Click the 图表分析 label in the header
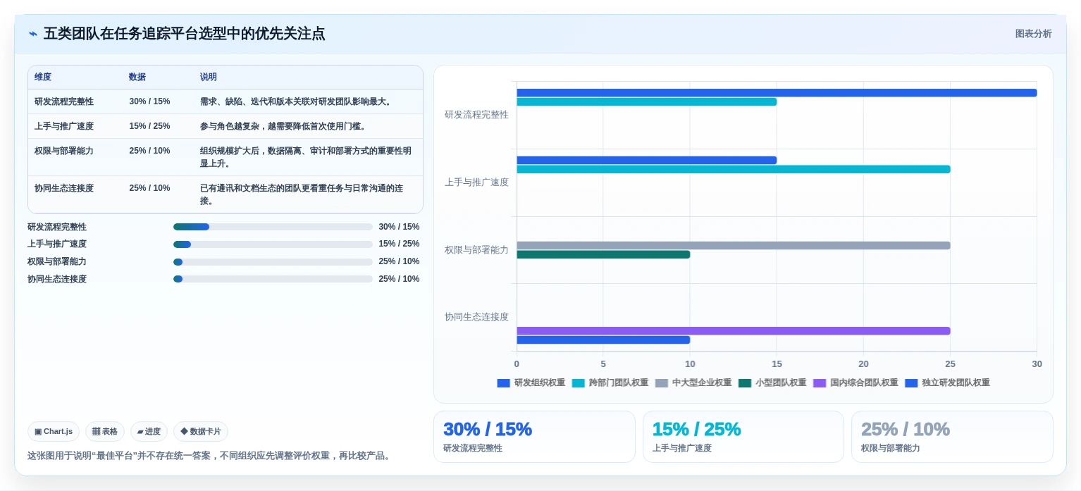The height and width of the screenshot is (491, 1081). [1033, 34]
